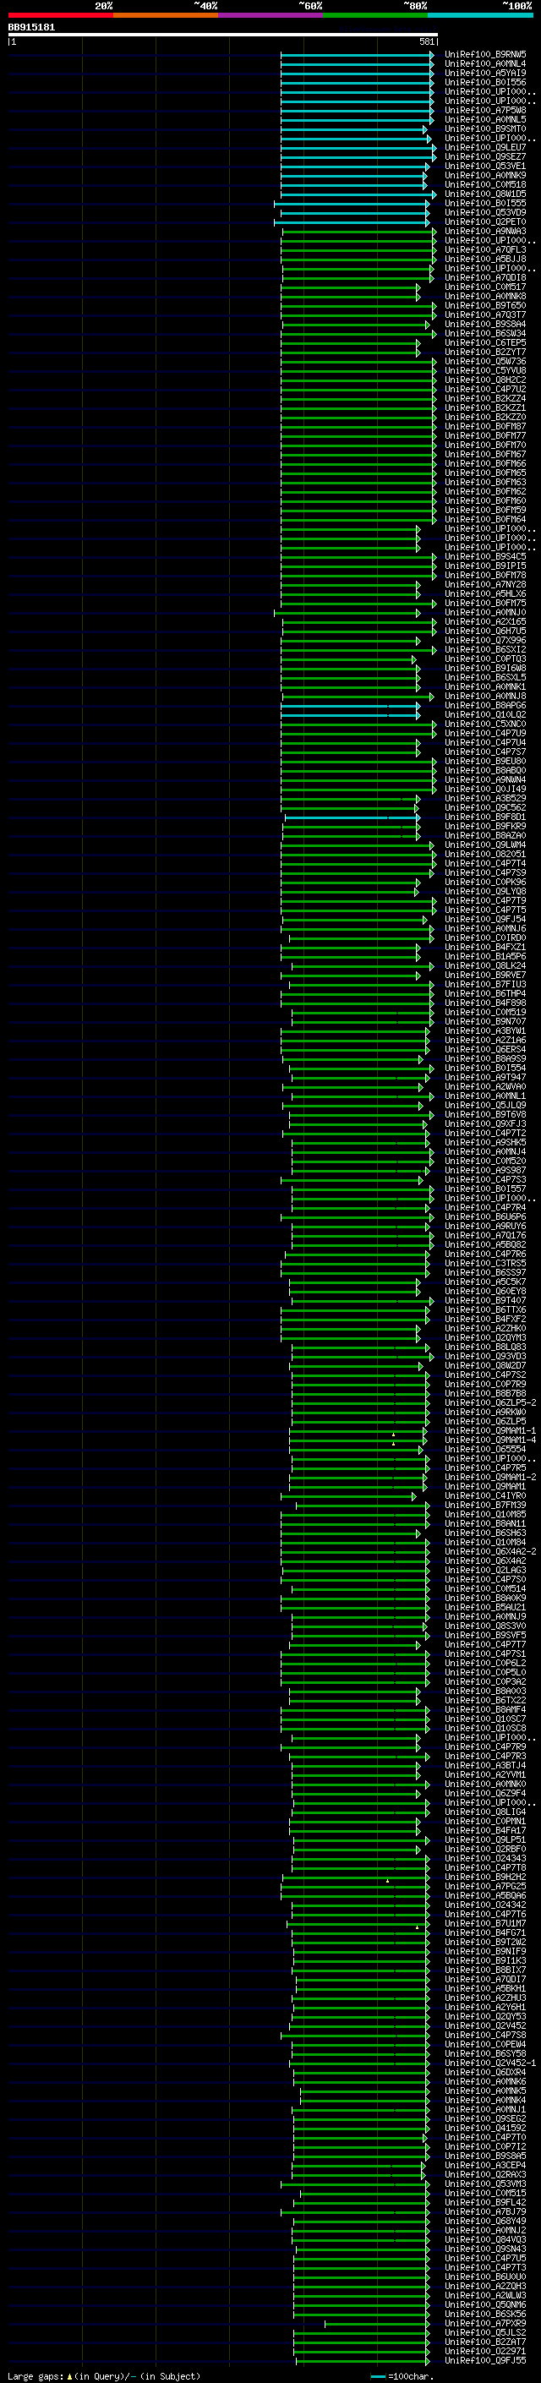Image resolution: width=541 pixels, height=2383 pixels.
Task: Select the UniRef100_B1A5P6 label
Action: point(485,957)
